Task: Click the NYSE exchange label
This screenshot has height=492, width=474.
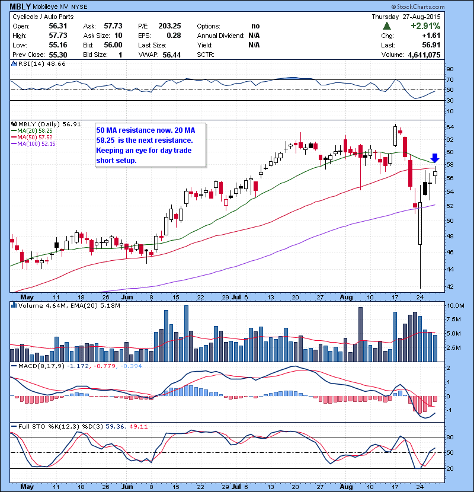Action: point(79,7)
